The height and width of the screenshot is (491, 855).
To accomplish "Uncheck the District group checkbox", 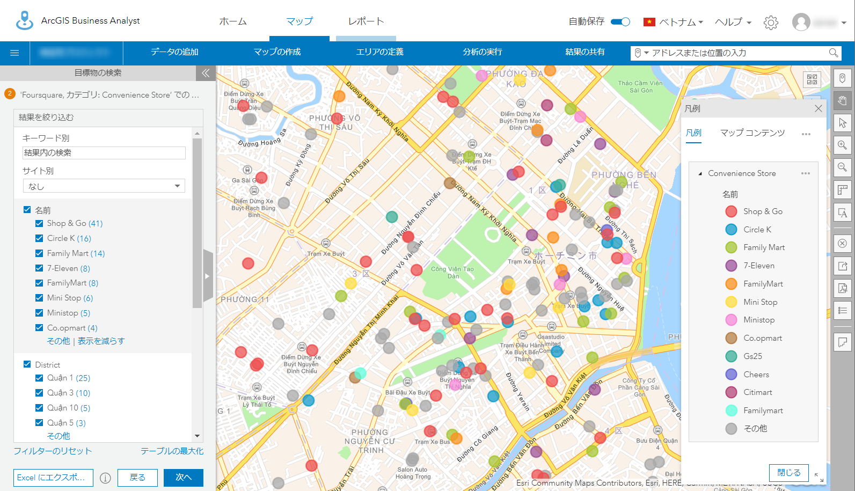I will [27, 364].
